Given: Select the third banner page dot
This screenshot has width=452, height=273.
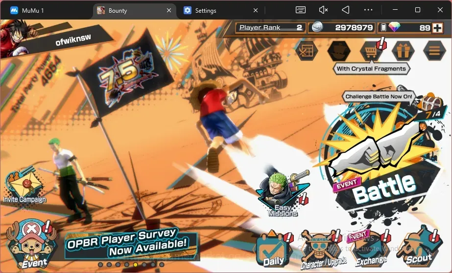Looking at the screenshot, I should [x=118, y=264].
